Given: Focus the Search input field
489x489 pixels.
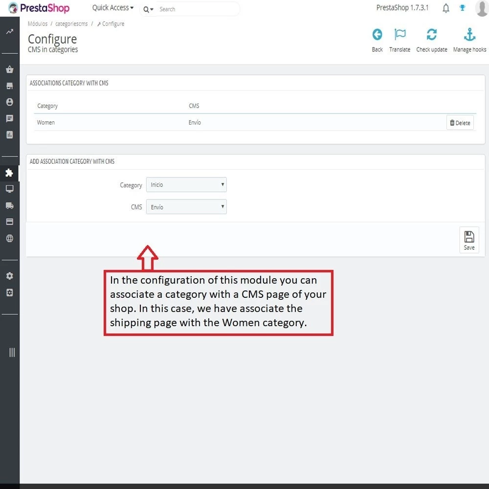Looking at the screenshot, I should tap(197, 9).
